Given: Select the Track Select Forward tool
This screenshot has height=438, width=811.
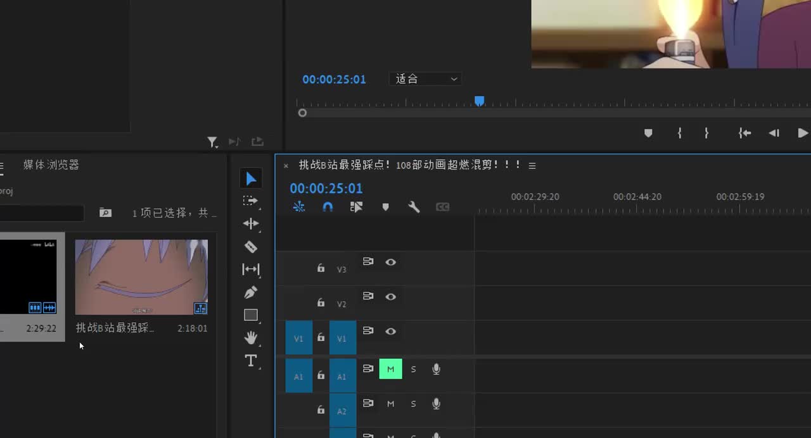Looking at the screenshot, I should pyautogui.click(x=251, y=201).
